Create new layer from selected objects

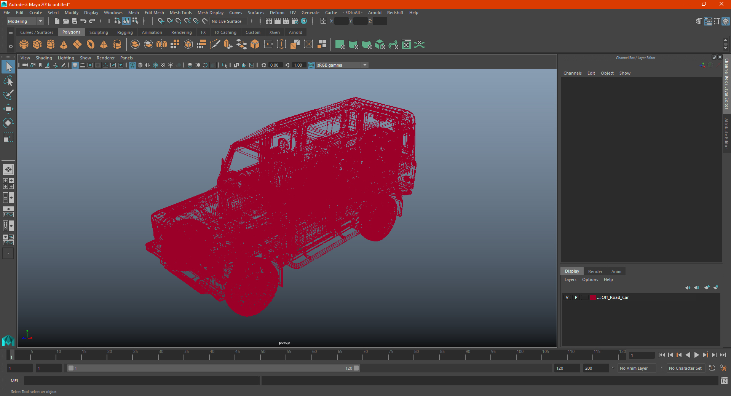coord(716,288)
